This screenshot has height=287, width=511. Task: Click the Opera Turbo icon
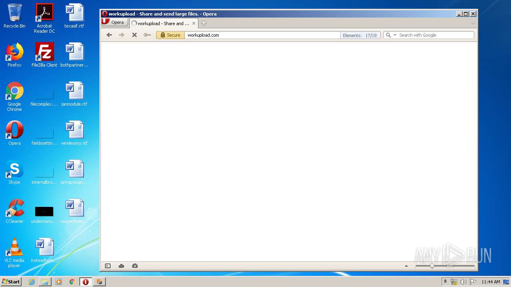point(135,266)
